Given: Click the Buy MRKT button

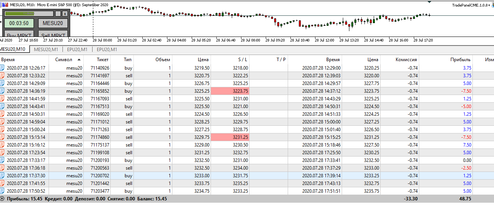Looking at the screenshot, I should click(19, 34).
